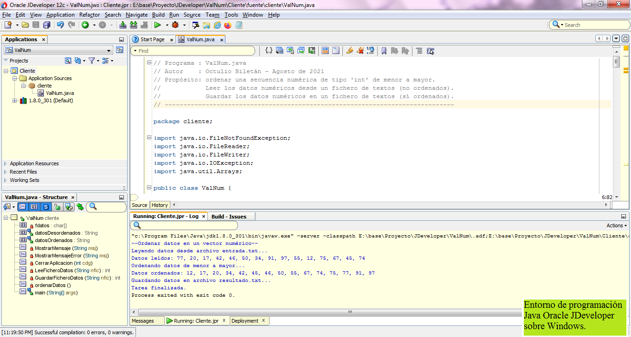
Task: Click the Actions button in the log panel
Action: 616,225
